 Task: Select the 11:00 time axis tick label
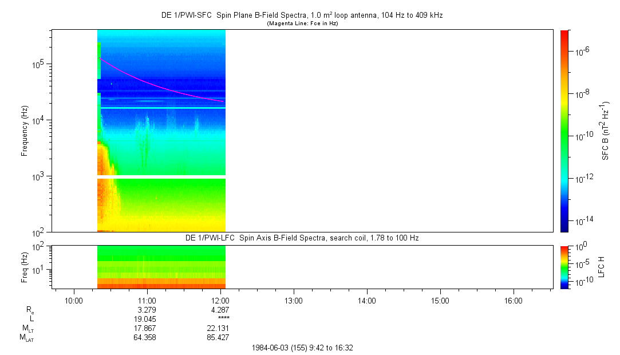pos(147,300)
